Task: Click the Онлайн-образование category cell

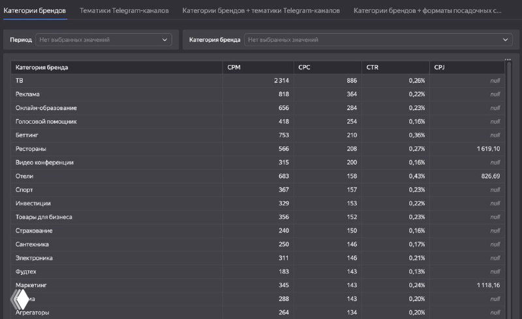Action: tap(46, 108)
